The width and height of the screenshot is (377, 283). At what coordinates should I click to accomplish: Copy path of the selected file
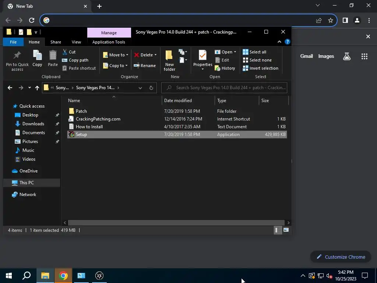(75, 60)
